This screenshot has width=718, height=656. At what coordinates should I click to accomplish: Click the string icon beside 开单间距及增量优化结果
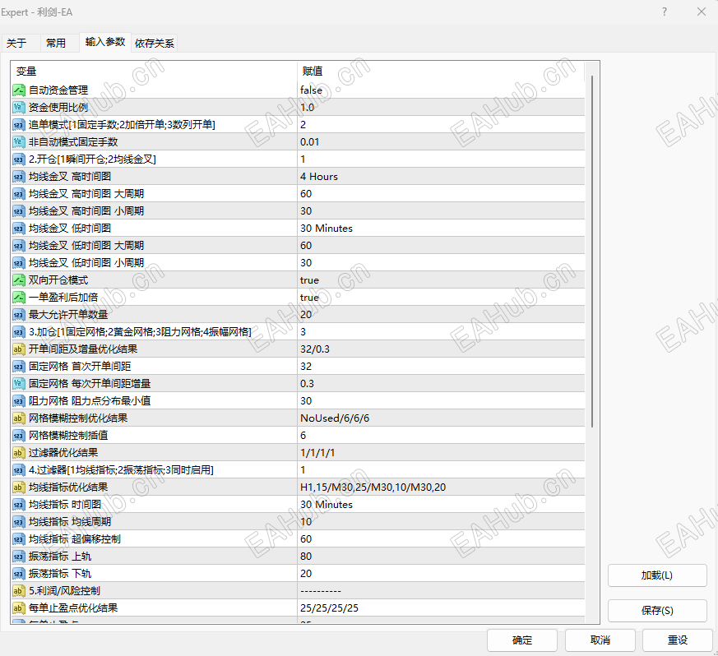(18, 349)
